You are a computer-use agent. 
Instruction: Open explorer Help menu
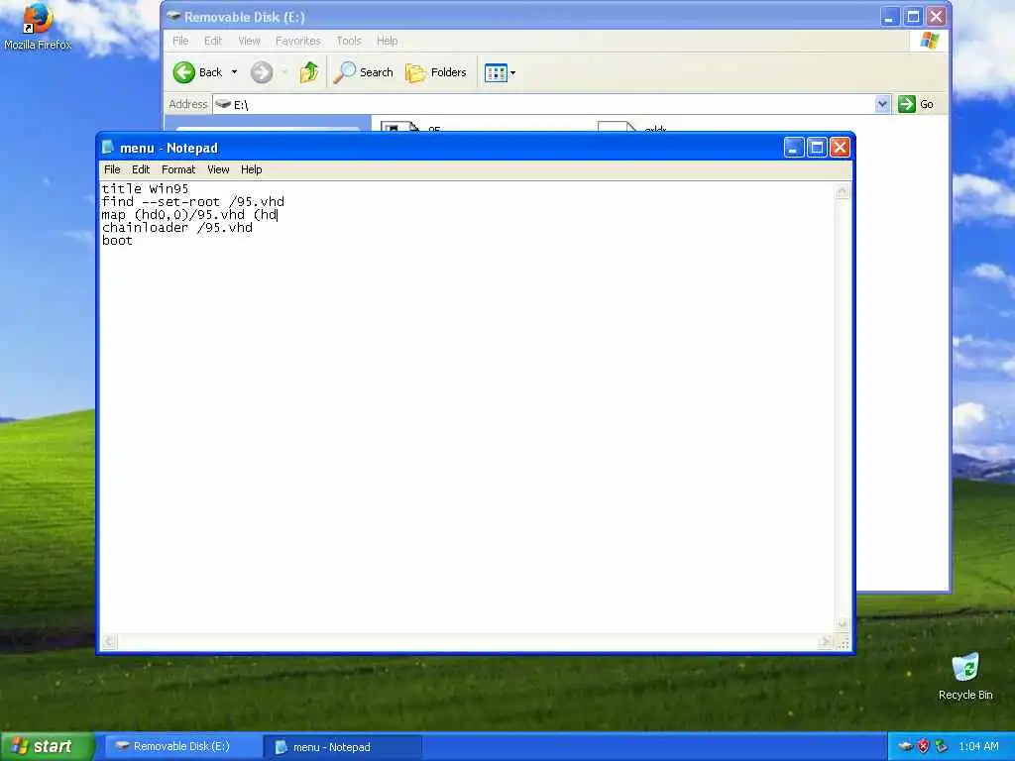388,41
